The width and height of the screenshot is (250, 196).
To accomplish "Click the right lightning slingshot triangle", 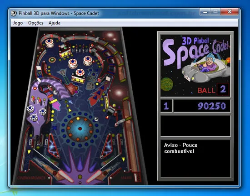I will click(107, 146).
